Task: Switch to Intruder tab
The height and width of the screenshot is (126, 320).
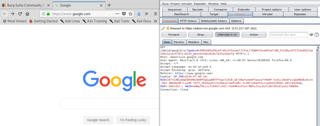Action: (267, 14)
